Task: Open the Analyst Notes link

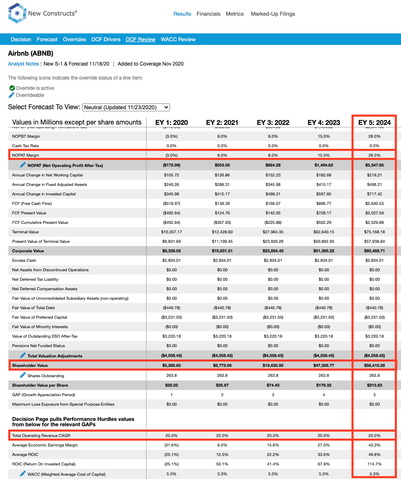Action: [x=23, y=64]
